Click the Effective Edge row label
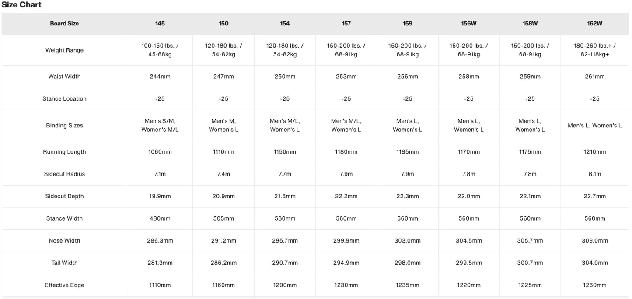632x299 pixels. point(64,285)
